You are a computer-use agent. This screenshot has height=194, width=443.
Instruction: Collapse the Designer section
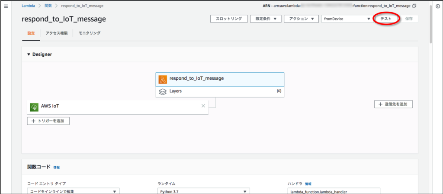pos(29,55)
